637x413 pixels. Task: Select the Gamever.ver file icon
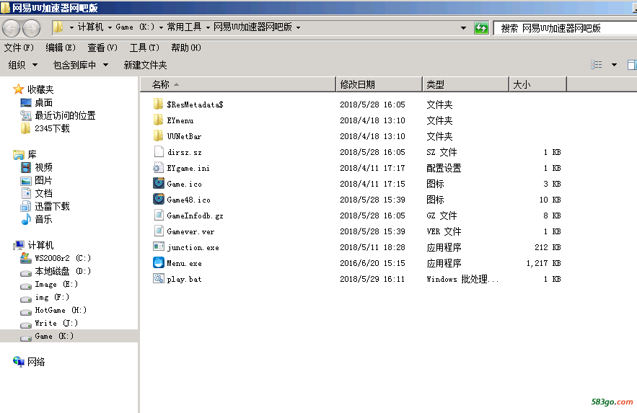click(x=159, y=231)
